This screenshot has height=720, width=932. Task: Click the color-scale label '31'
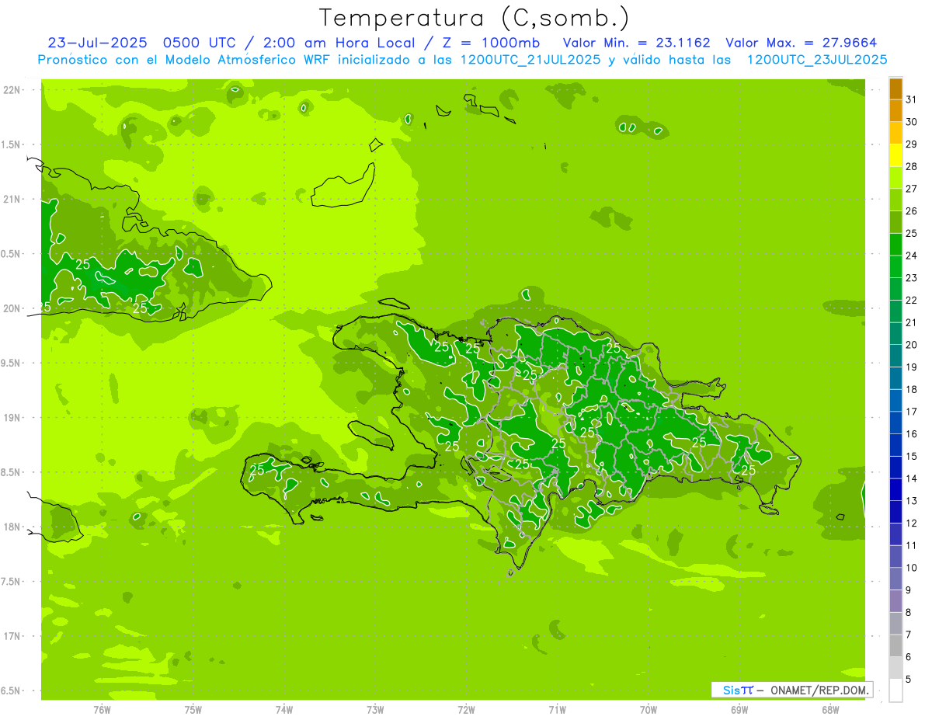coord(912,99)
